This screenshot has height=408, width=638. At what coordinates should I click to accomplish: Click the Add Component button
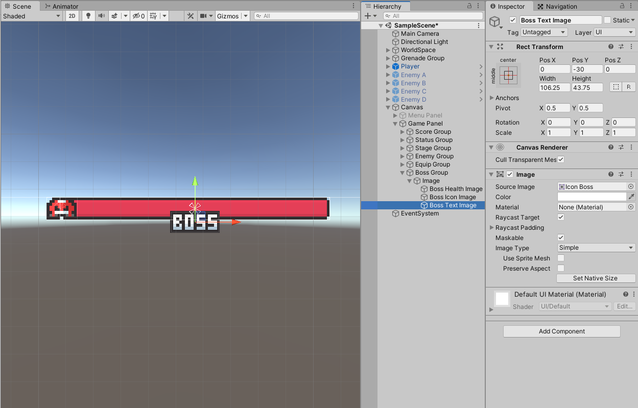(561, 331)
